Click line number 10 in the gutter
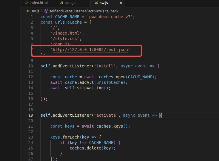219x161 pixels. pos(31,66)
